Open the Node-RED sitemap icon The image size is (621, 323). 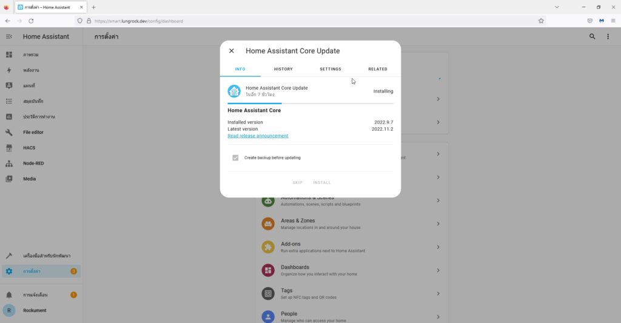(8, 163)
